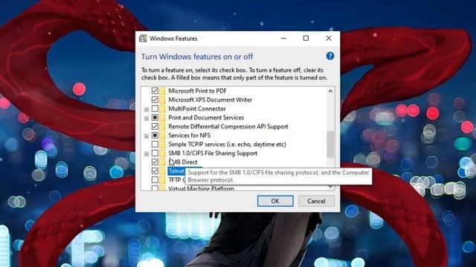Enable the MultiPoint Connector checkbox

pyautogui.click(x=155, y=108)
